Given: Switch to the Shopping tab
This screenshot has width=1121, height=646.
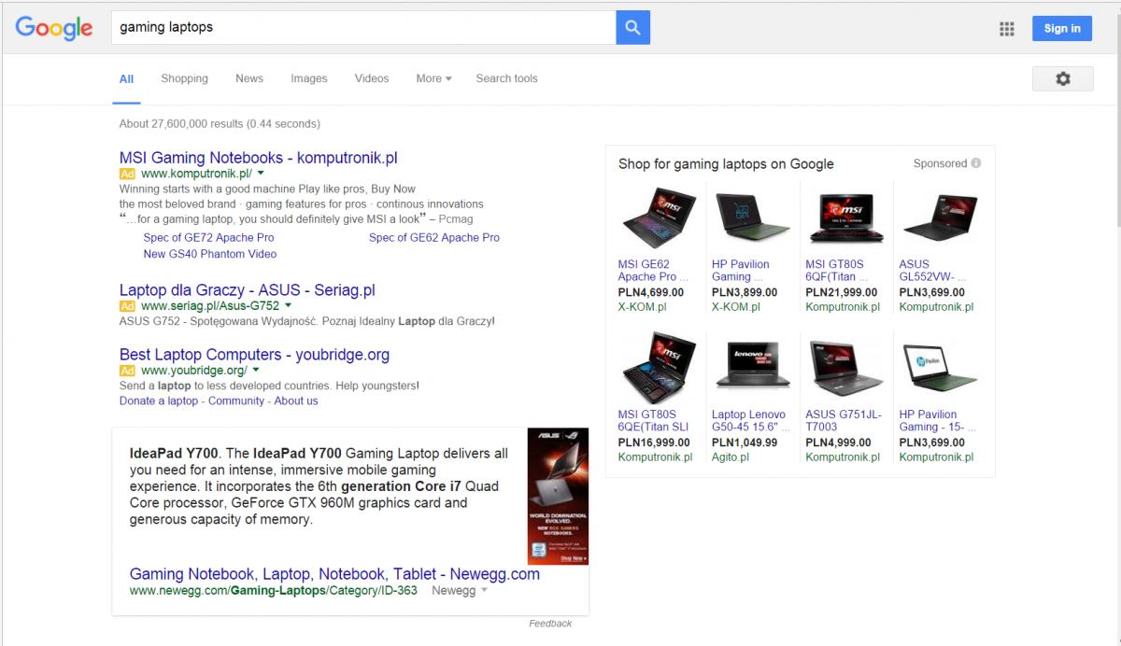Looking at the screenshot, I should click(184, 78).
